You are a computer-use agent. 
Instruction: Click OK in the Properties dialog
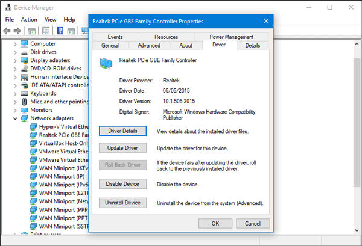click(215, 224)
